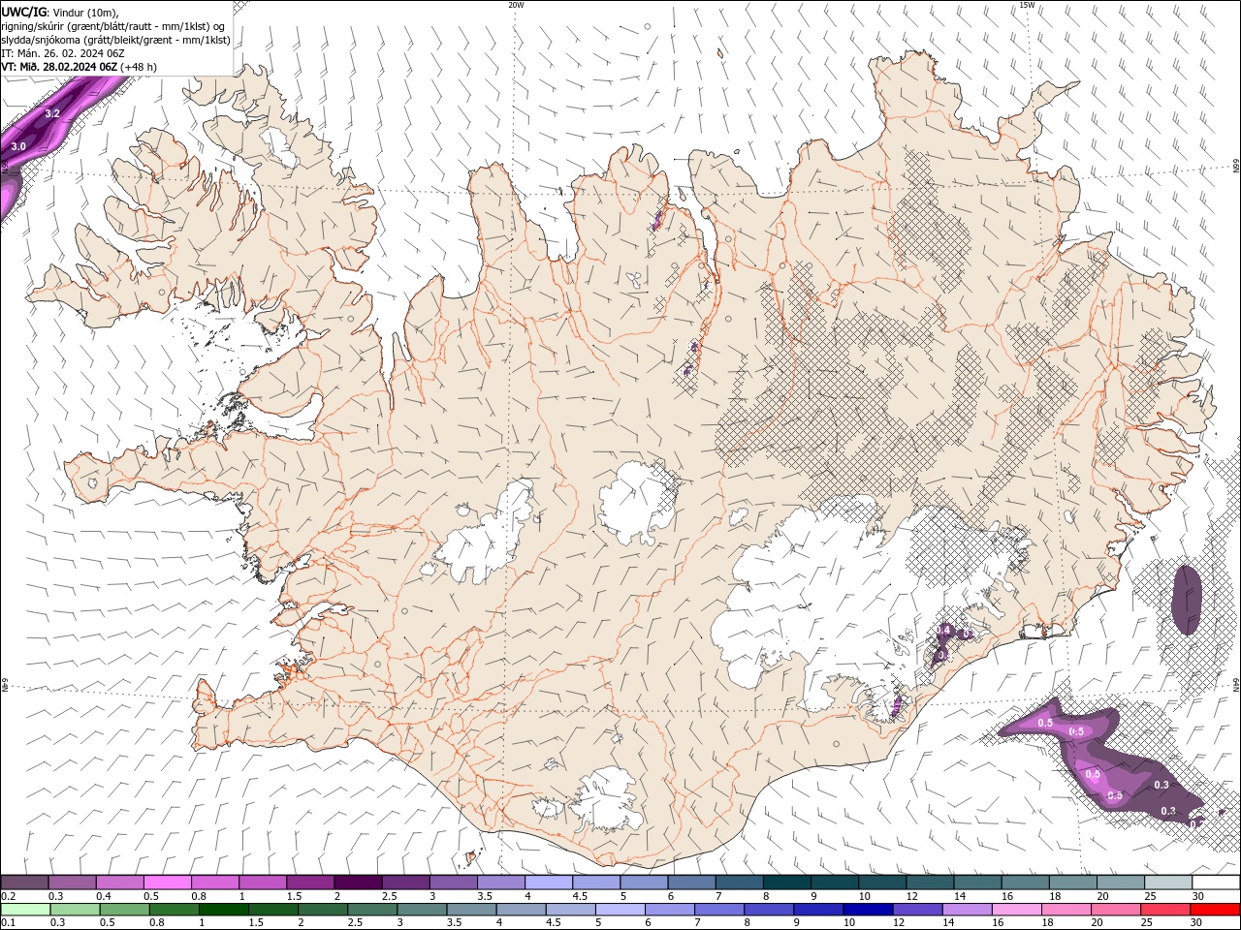
Task: Click the '0.1' label in lower legend
Action: point(8,923)
